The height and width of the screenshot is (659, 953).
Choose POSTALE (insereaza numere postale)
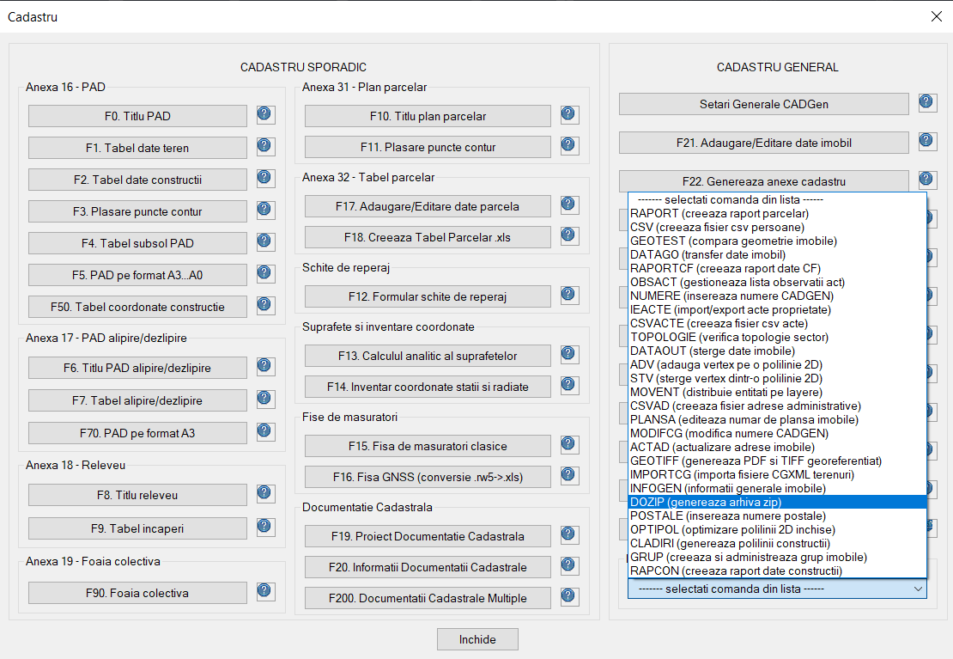click(x=777, y=516)
